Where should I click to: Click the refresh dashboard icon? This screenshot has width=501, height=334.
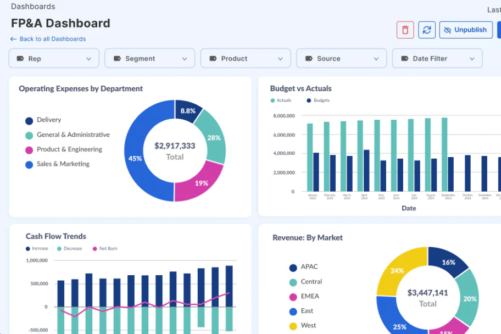click(x=427, y=30)
